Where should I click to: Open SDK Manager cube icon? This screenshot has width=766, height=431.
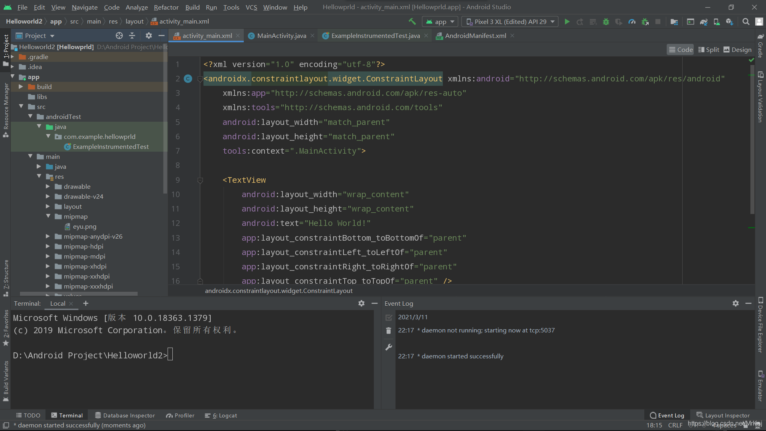click(729, 22)
